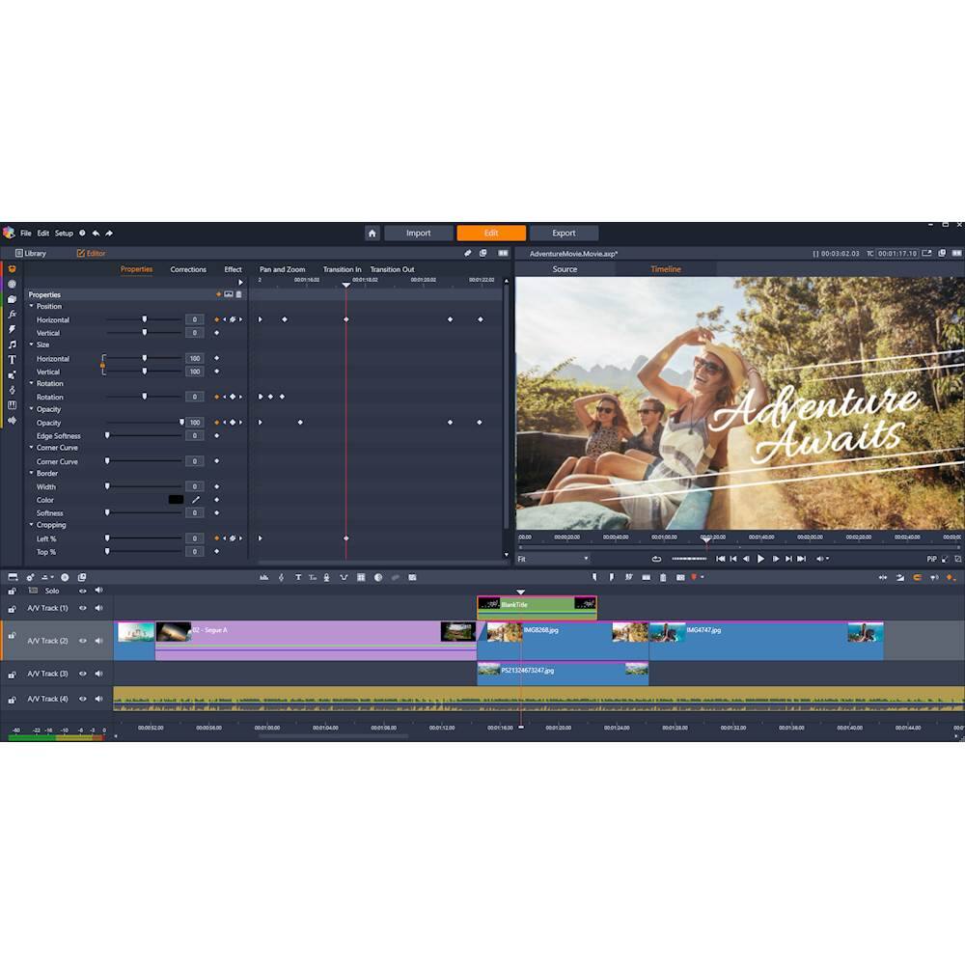Screen dimensions: 965x965
Task: Click the undo arrow in top bar
Action: coord(95,233)
